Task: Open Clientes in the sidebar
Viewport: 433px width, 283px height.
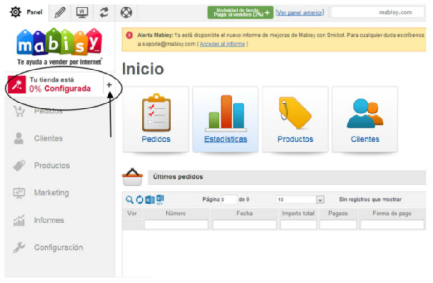Action: (x=48, y=138)
